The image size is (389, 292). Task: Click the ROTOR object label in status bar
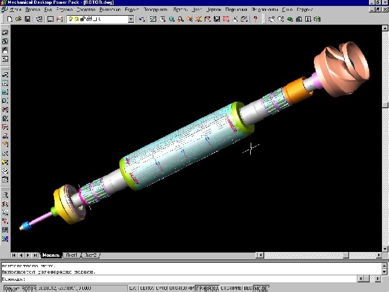click(x=21, y=288)
